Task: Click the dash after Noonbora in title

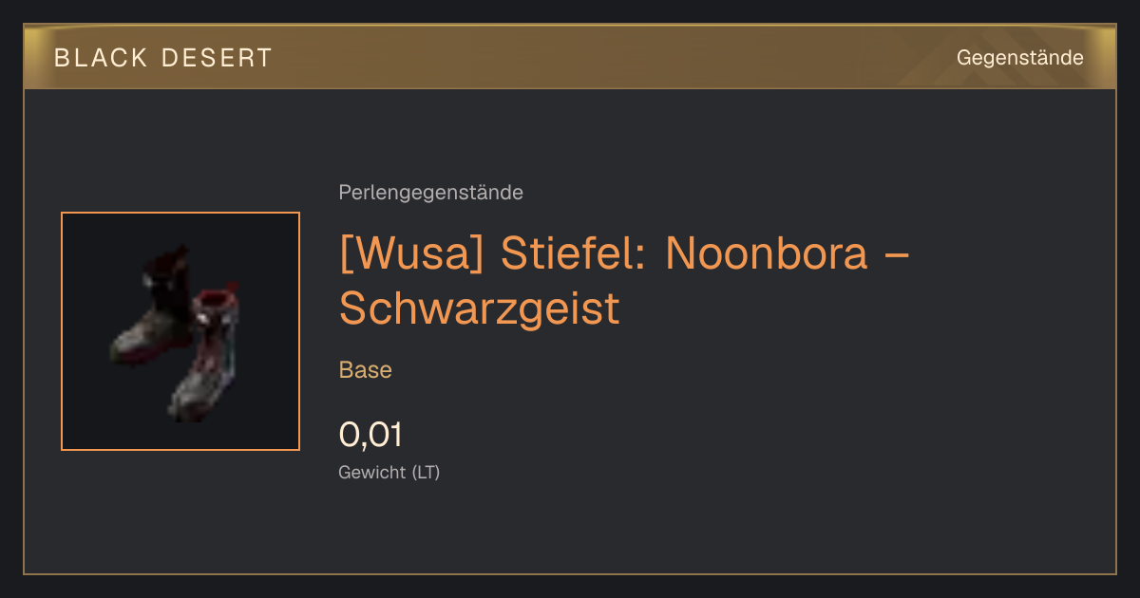Action: click(x=898, y=255)
